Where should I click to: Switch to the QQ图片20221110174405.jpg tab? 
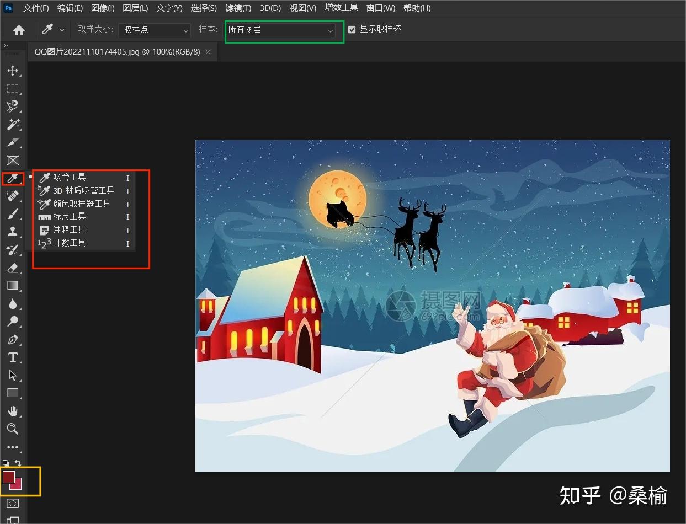pyautogui.click(x=117, y=52)
